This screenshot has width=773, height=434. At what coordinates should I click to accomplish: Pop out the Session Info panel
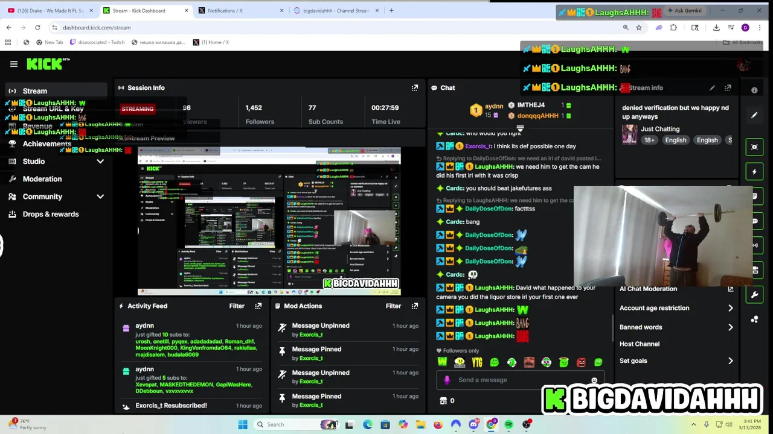coord(414,88)
